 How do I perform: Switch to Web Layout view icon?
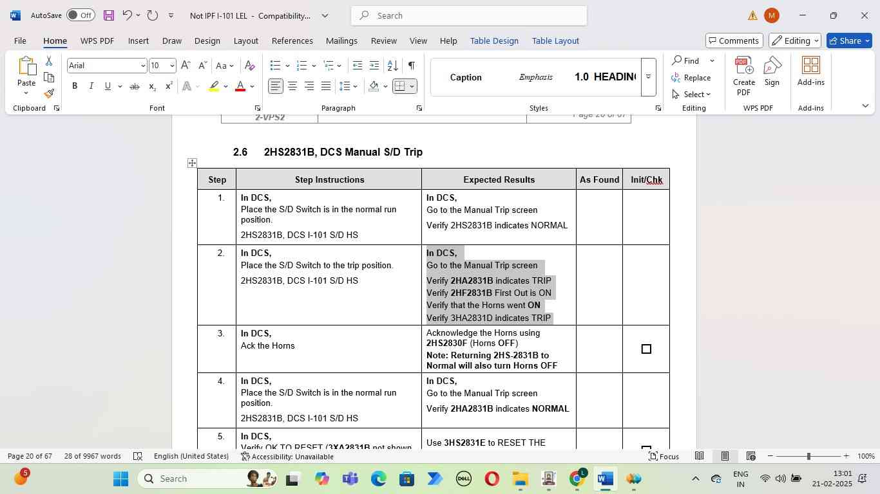pyautogui.click(x=751, y=456)
